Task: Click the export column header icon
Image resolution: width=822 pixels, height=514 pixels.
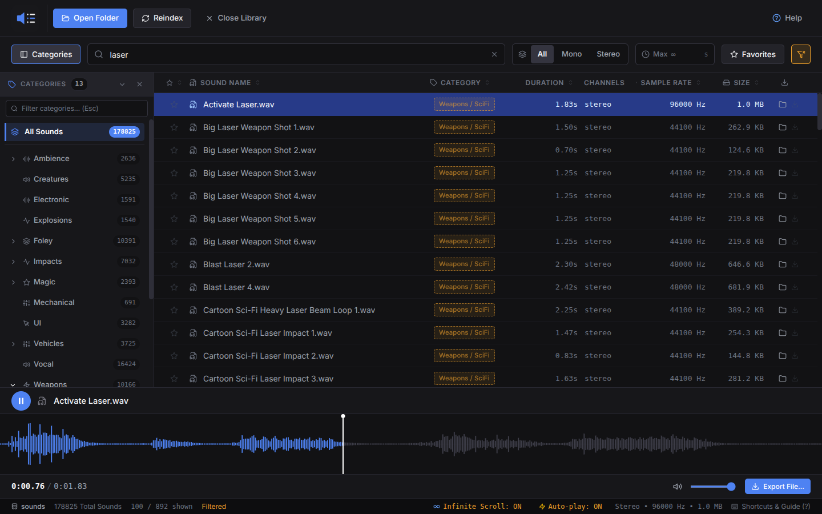Action: click(785, 83)
